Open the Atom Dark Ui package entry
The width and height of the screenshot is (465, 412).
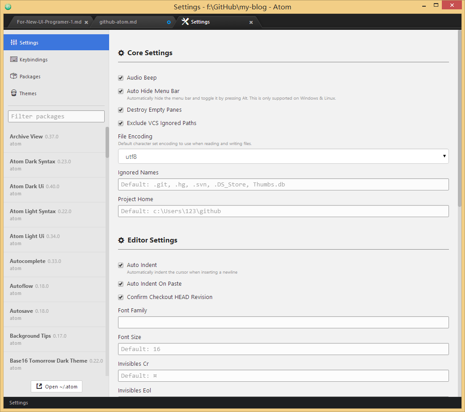(55, 190)
